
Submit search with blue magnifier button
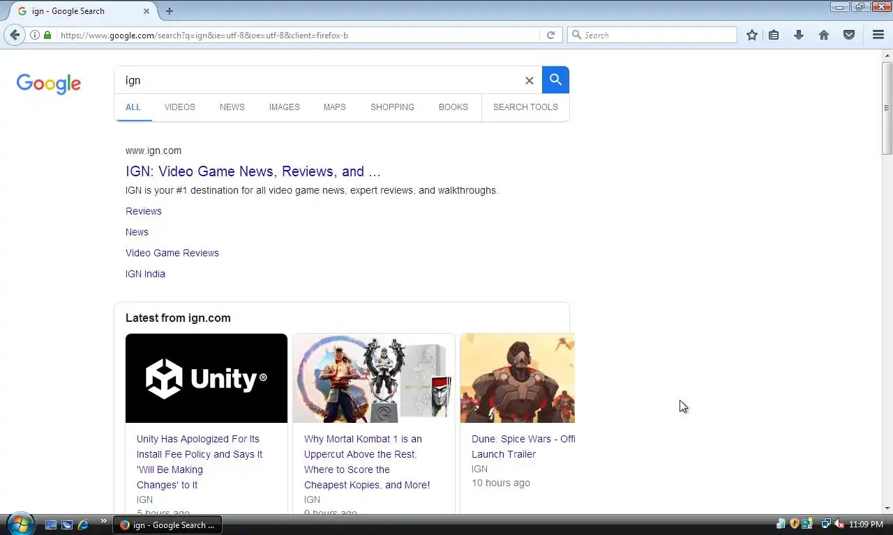555,80
